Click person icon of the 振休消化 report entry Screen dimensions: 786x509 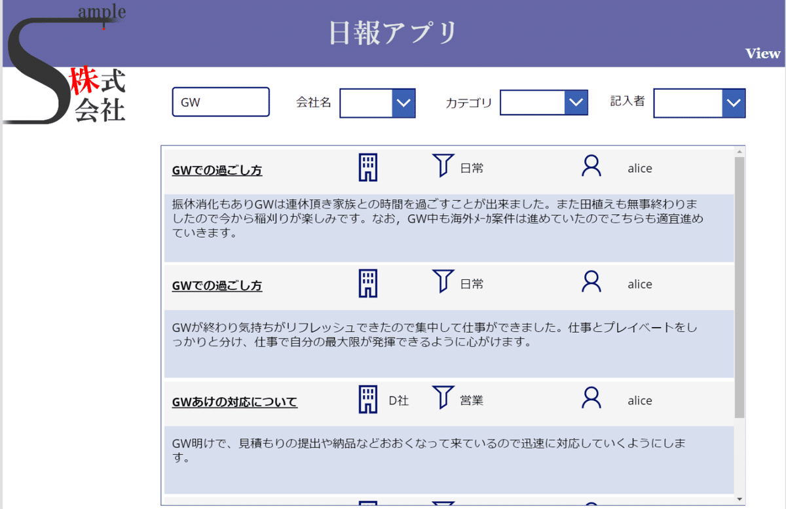tap(591, 166)
